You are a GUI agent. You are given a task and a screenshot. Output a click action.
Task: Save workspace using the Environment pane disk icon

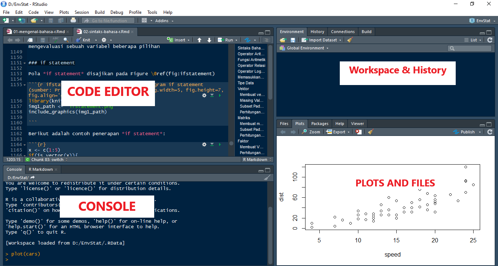pos(293,40)
